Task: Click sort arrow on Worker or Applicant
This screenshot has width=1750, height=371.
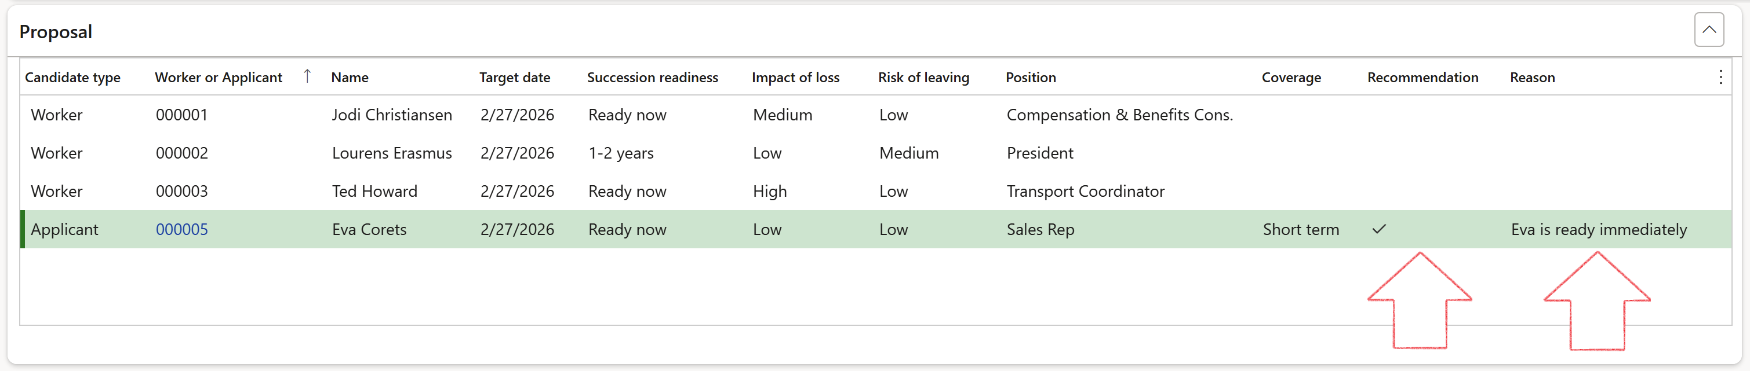Action: (x=307, y=76)
